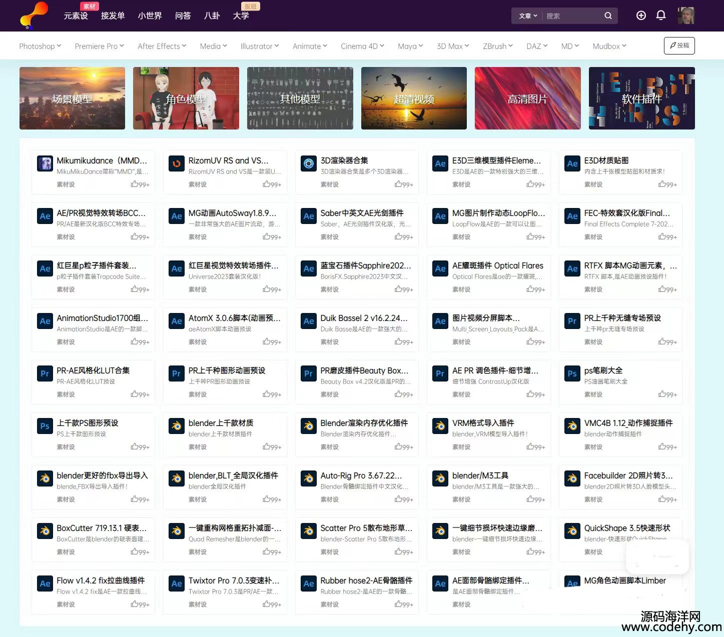Open the Rubber hose2-AE骨骼插件 link
Screen dimensions: 724x637
[366, 580]
